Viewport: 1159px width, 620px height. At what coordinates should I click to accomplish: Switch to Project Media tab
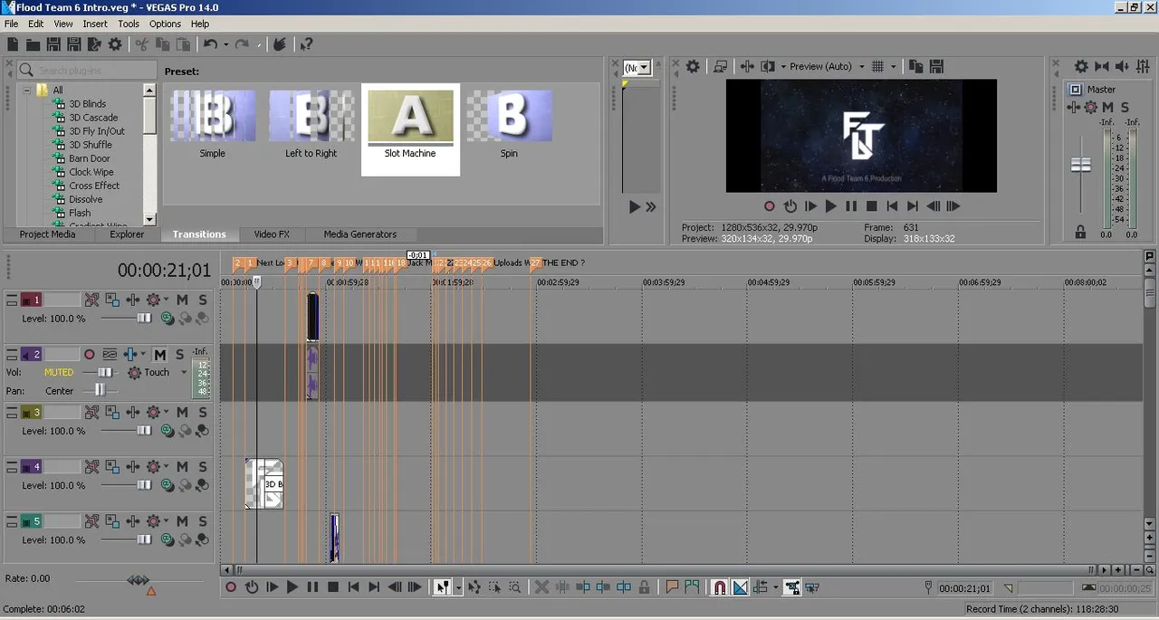click(x=47, y=234)
